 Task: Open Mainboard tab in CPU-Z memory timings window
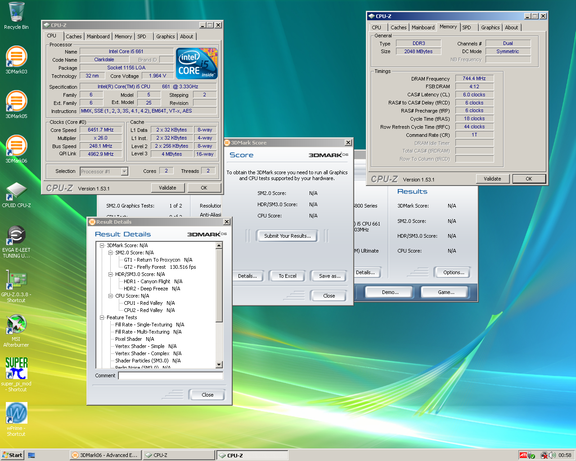[423, 27]
